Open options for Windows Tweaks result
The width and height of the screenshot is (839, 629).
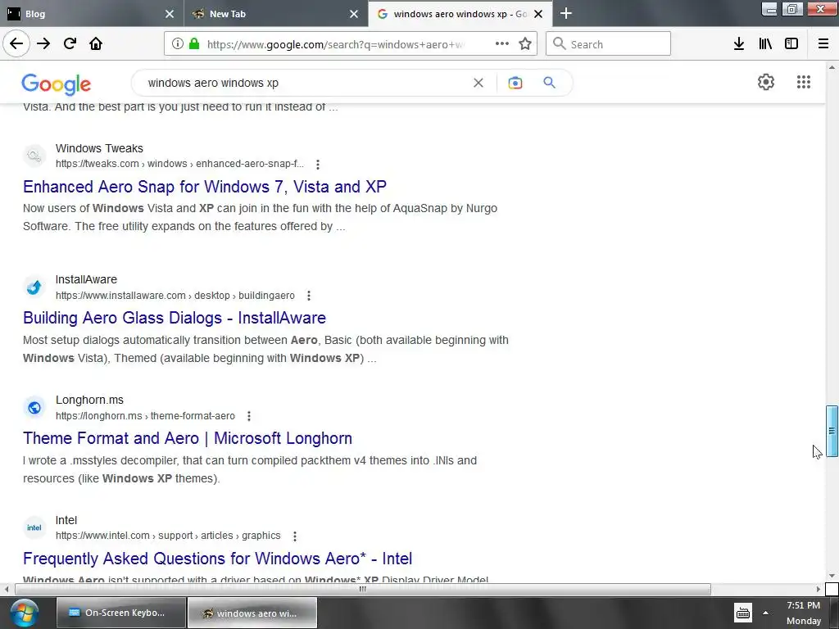(318, 164)
